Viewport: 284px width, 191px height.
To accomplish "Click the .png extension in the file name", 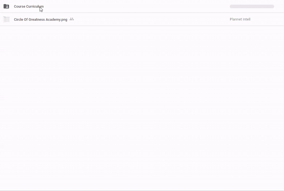I will click(x=64, y=19).
